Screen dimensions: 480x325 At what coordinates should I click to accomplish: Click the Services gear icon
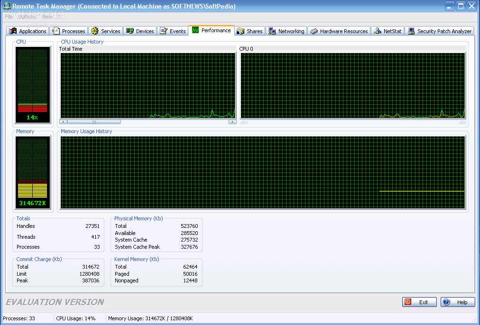pyautogui.click(x=95, y=31)
